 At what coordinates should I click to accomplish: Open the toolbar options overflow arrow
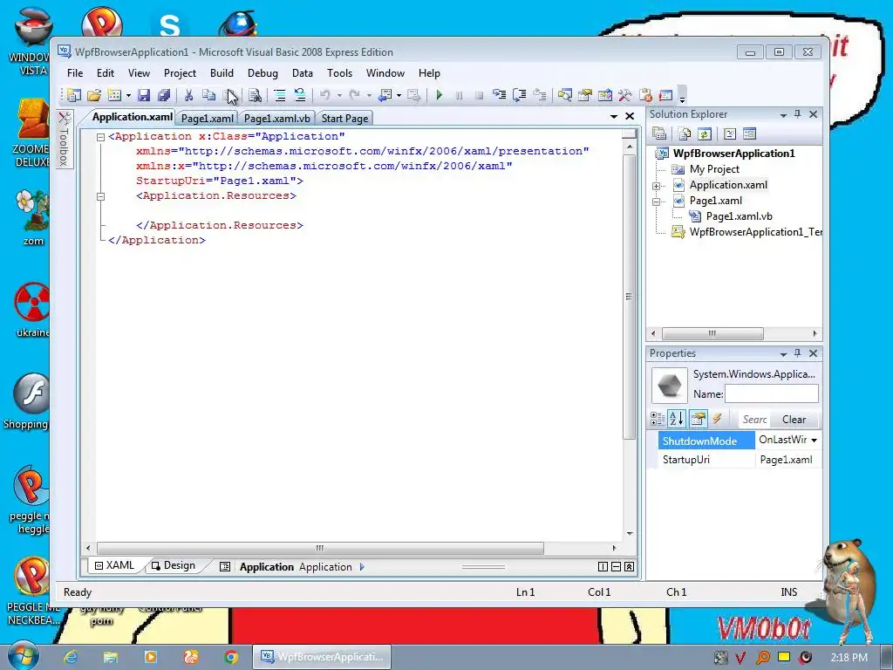pos(682,99)
